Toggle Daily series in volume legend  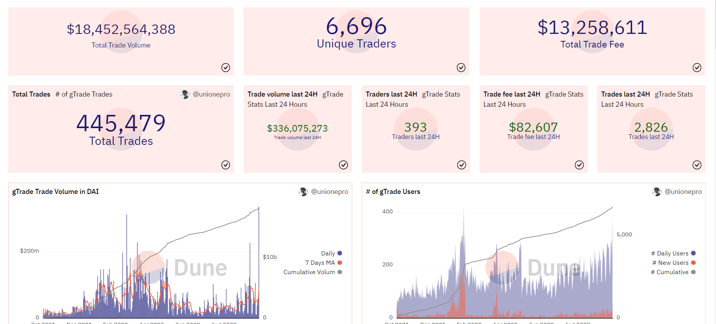332,254
